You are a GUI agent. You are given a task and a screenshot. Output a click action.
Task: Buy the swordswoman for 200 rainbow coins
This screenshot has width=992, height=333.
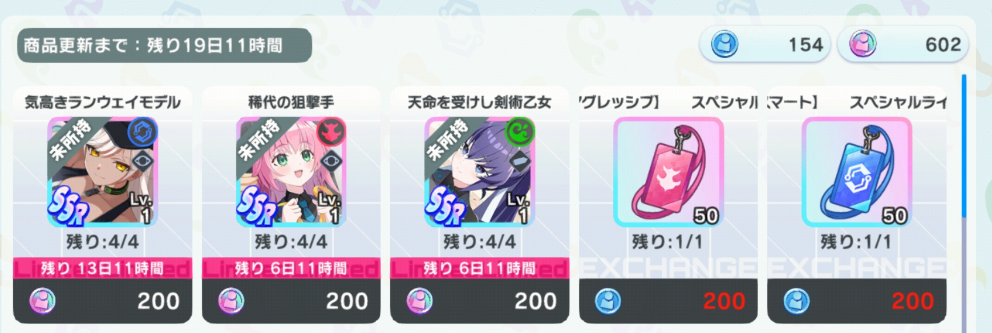(479, 301)
